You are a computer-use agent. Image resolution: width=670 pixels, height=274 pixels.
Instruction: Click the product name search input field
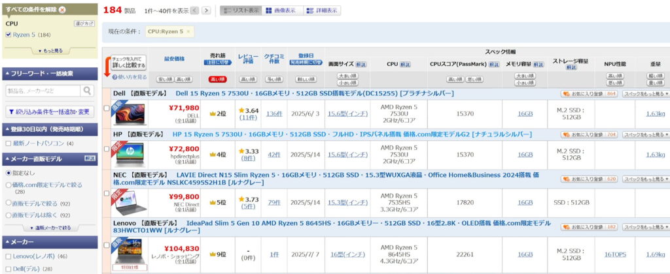coord(43,91)
